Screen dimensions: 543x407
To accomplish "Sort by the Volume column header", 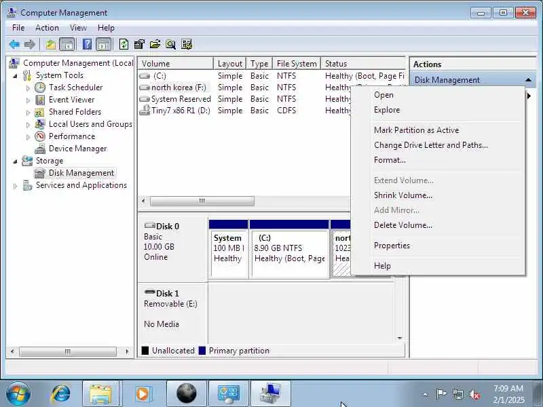I will [176, 64].
